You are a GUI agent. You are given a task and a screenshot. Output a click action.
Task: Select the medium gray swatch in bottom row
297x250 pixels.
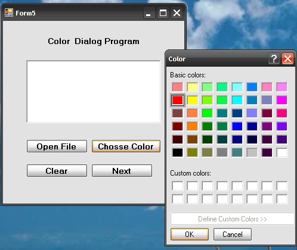(x=222, y=152)
